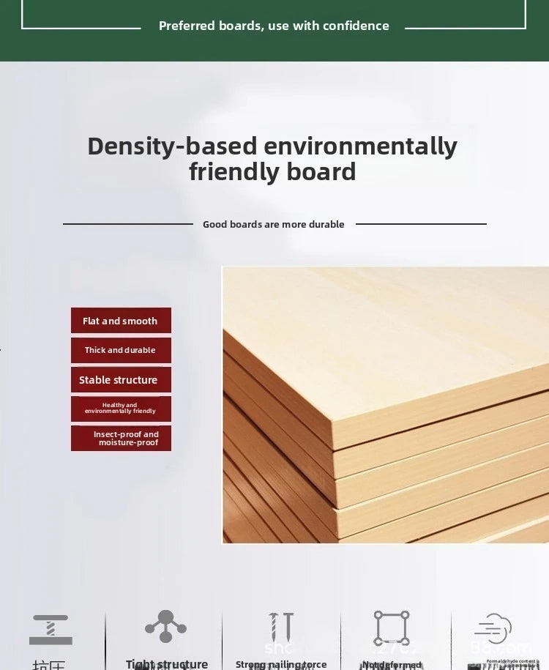Click the Chinese caption under press icon

pos(49,665)
